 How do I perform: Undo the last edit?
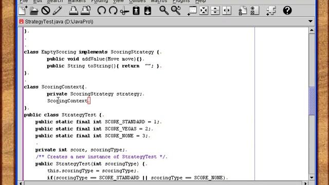102,10
